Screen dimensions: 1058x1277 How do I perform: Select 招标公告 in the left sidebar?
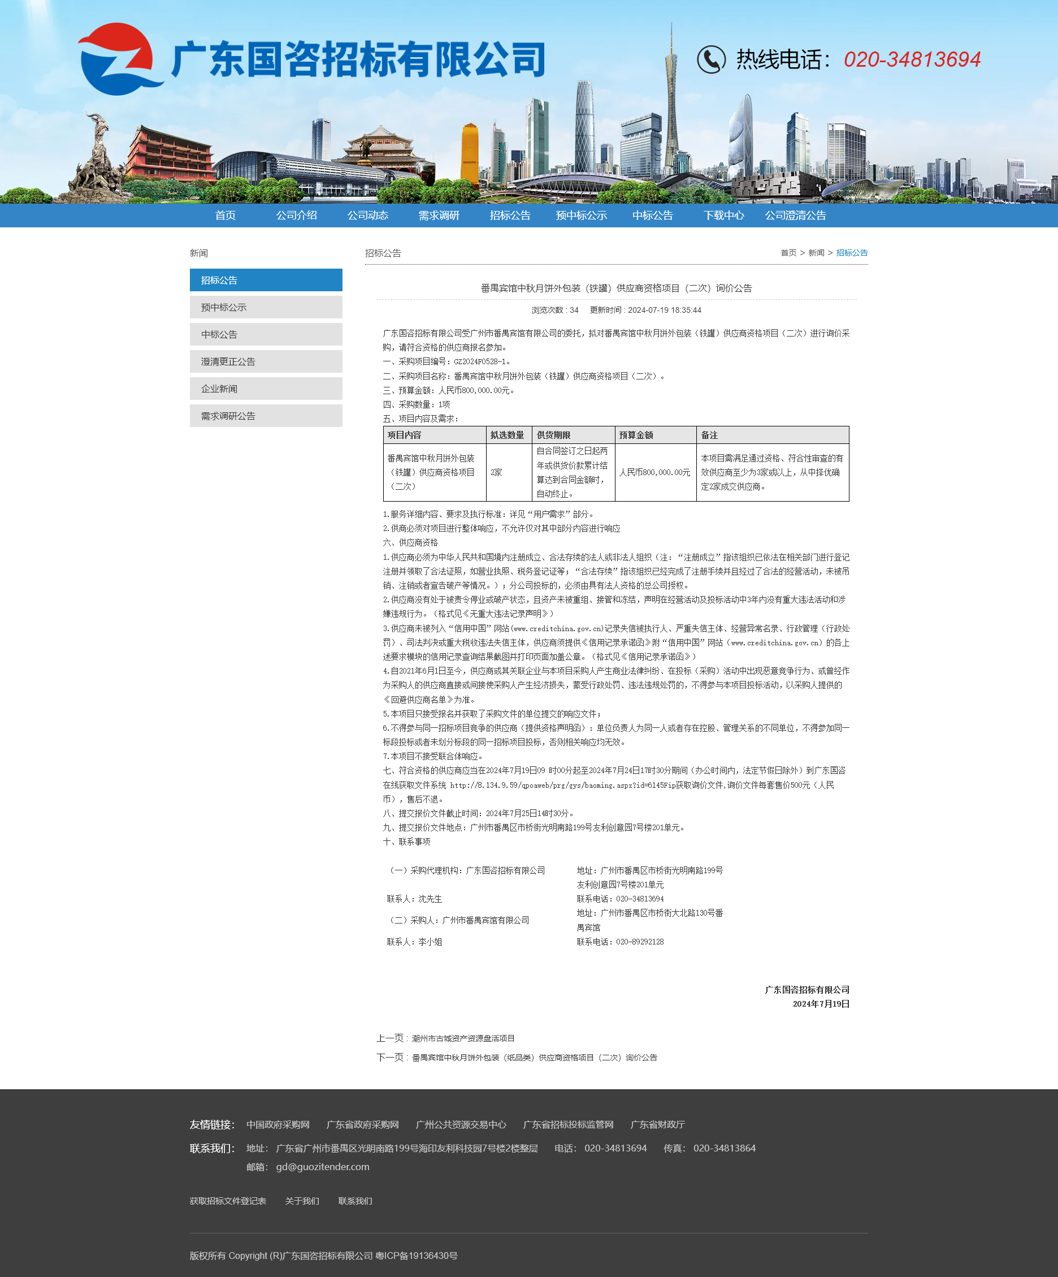(x=266, y=281)
